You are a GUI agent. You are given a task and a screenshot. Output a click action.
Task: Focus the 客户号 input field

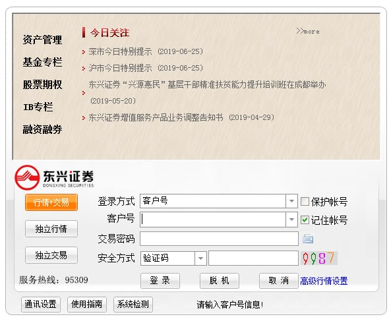(213, 220)
